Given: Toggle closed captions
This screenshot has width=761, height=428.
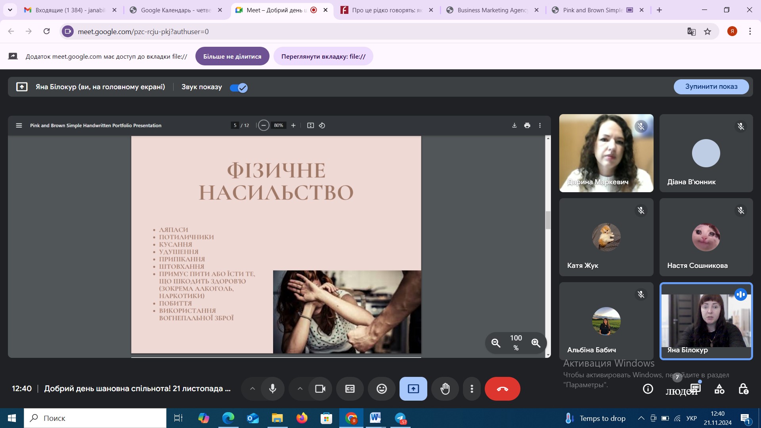Looking at the screenshot, I should (350, 389).
